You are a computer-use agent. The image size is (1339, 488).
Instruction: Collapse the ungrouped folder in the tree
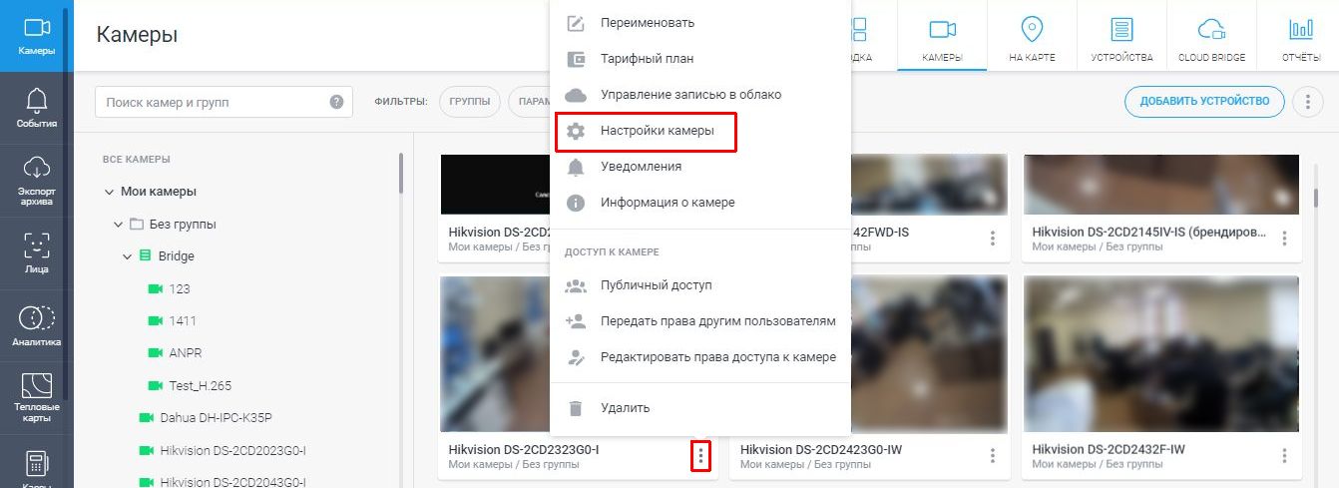(x=119, y=225)
